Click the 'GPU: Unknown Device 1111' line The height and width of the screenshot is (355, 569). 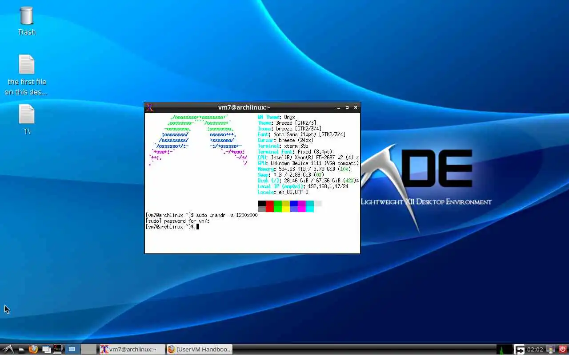[308, 163]
